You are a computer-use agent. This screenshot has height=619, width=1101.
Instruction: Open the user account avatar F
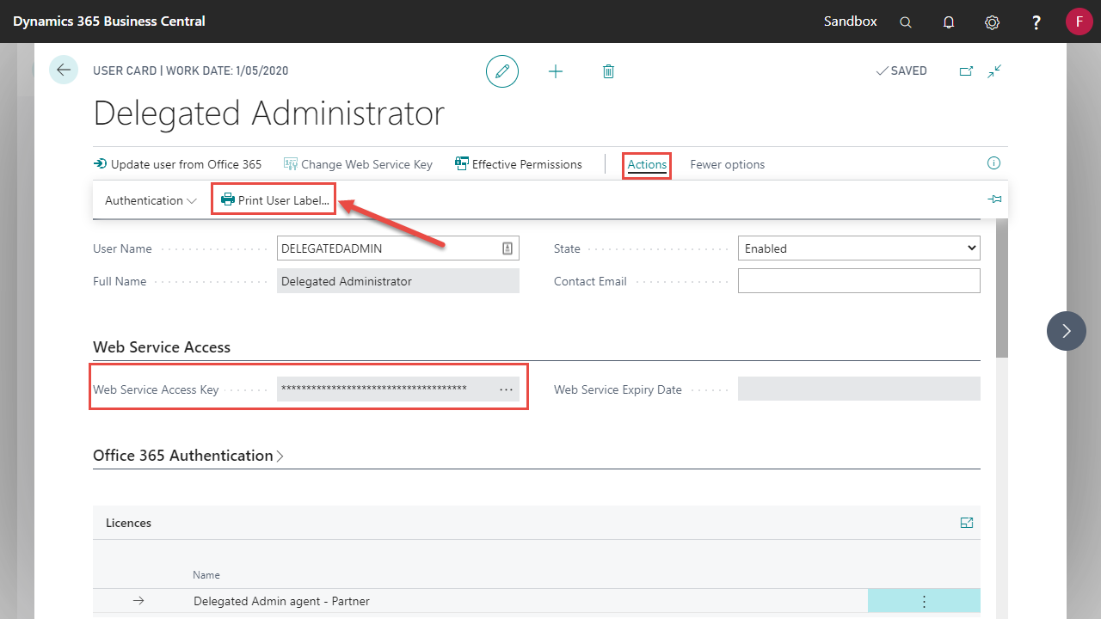pyautogui.click(x=1079, y=21)
